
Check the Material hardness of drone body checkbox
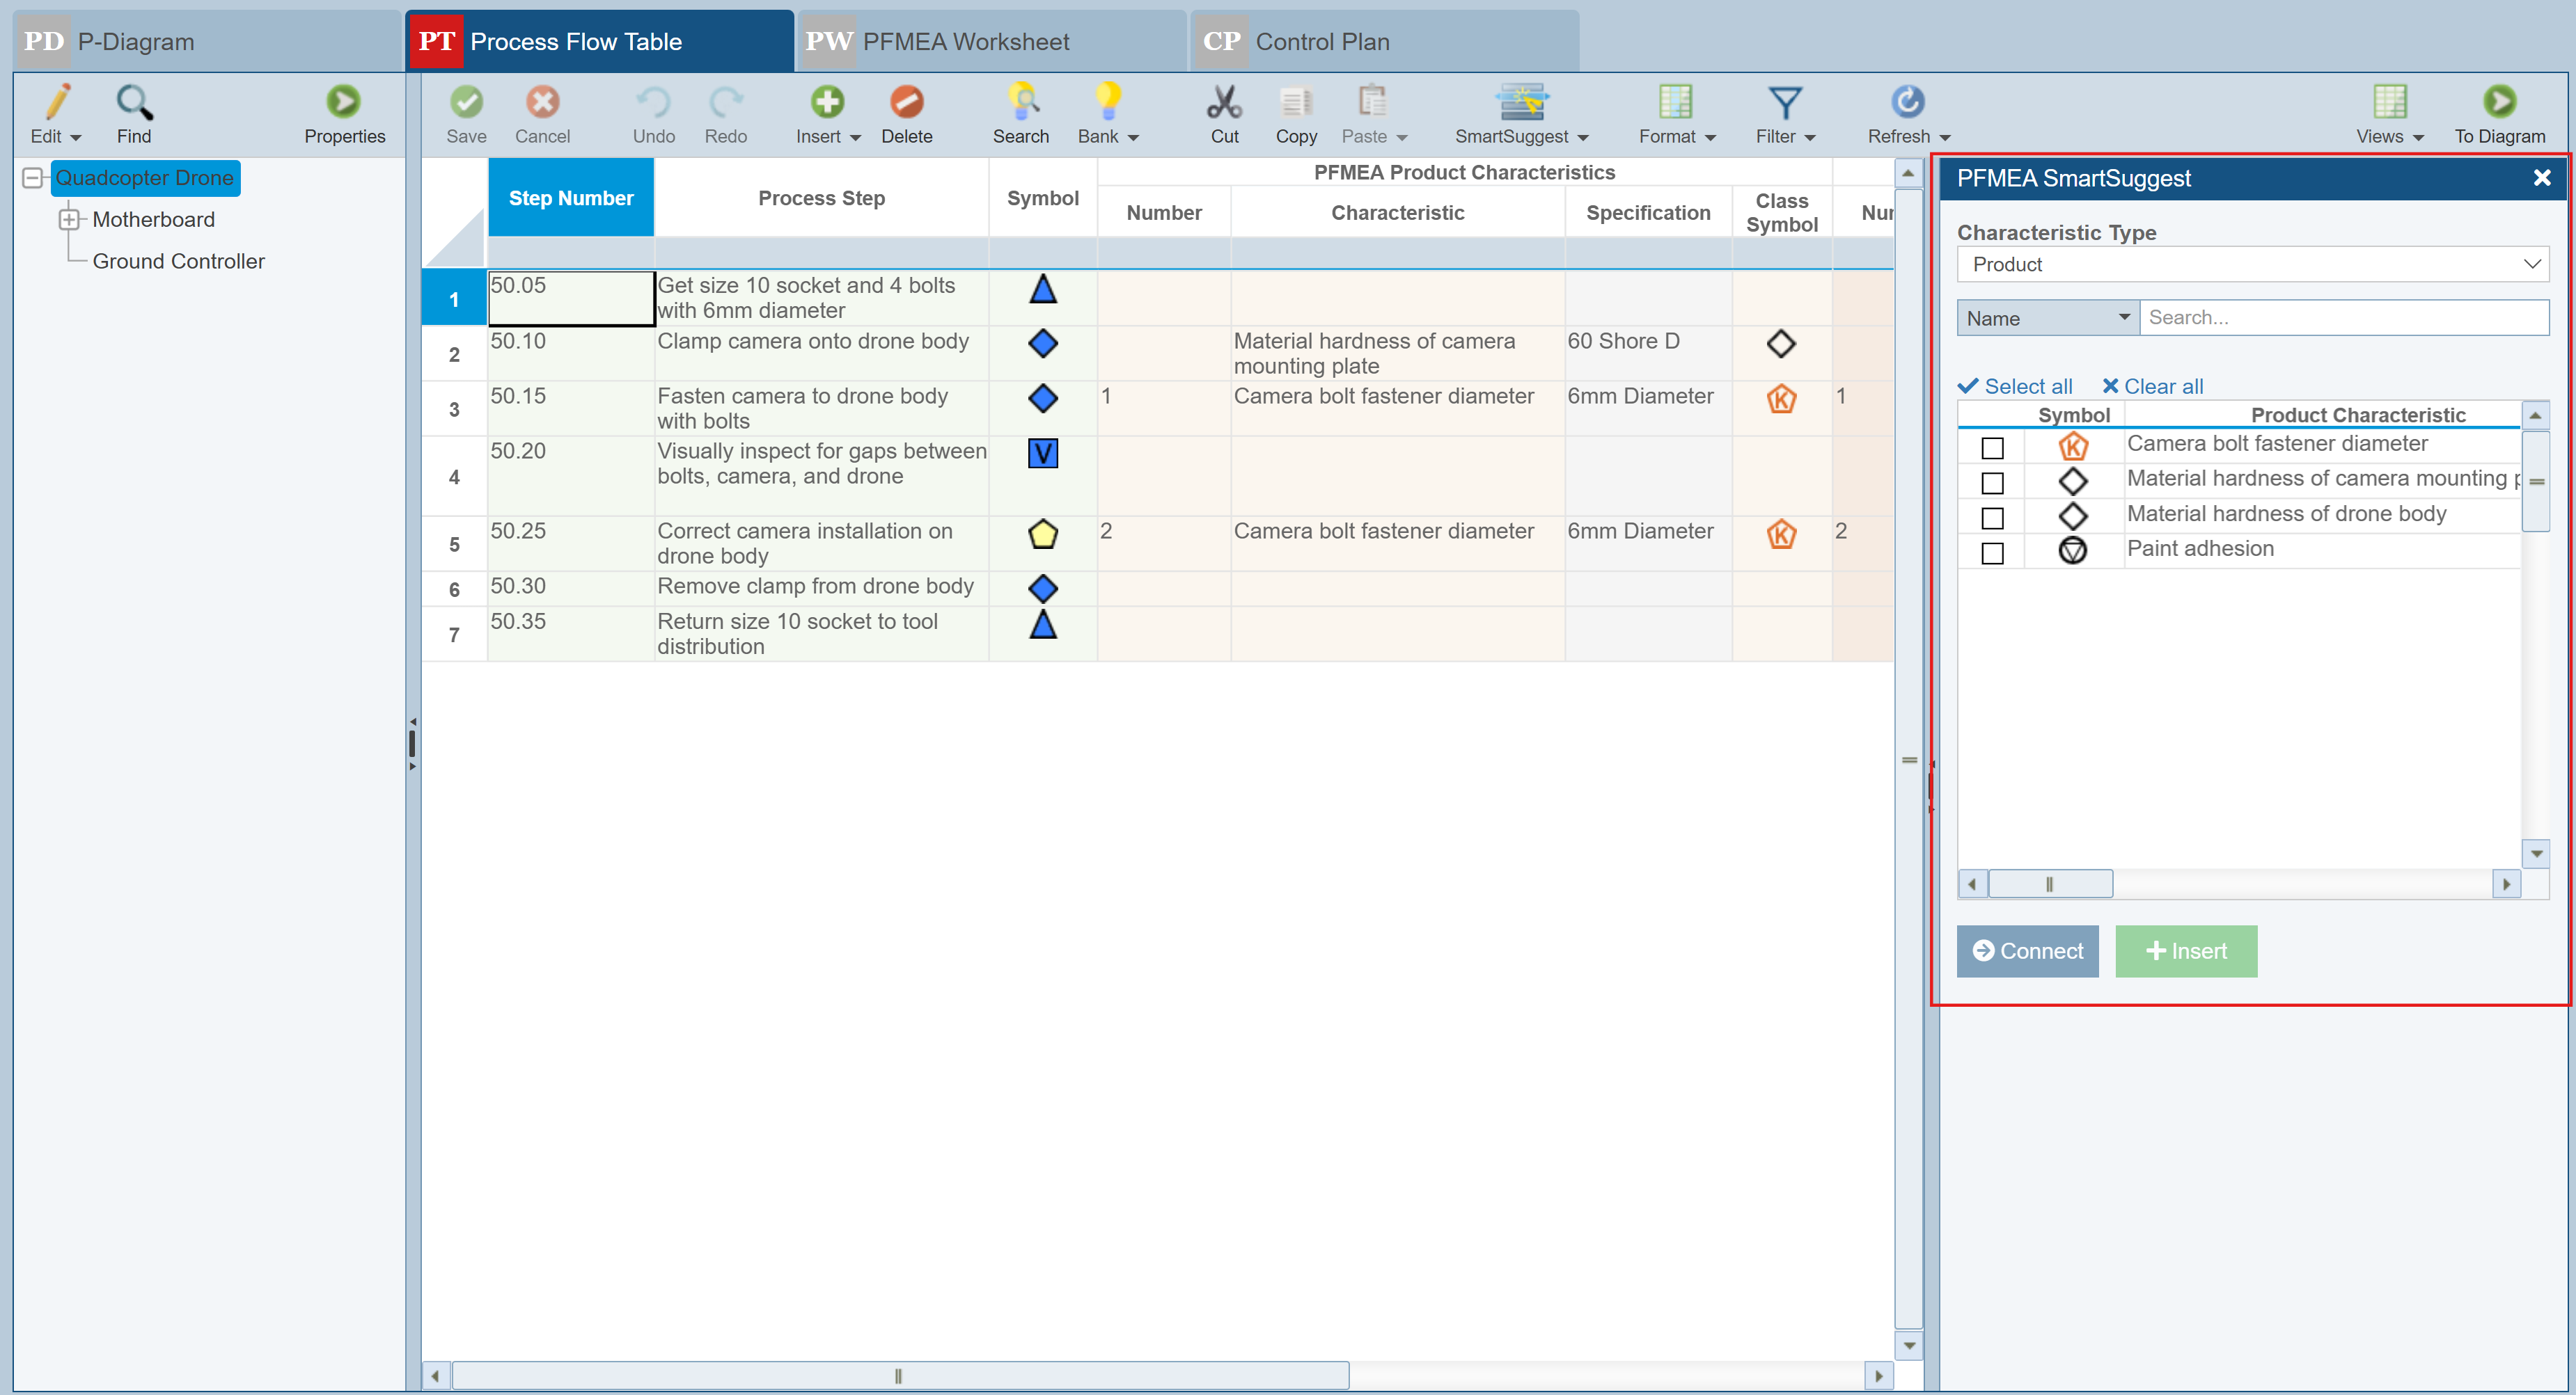click(1992, 518)
